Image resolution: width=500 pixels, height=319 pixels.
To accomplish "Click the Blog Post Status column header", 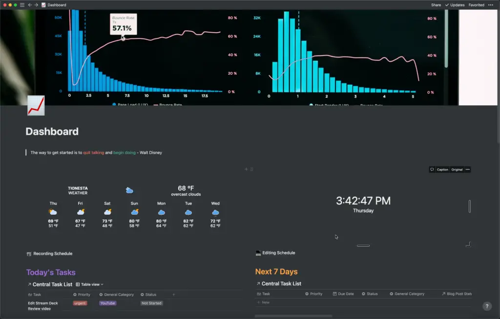I will [457, 294].
